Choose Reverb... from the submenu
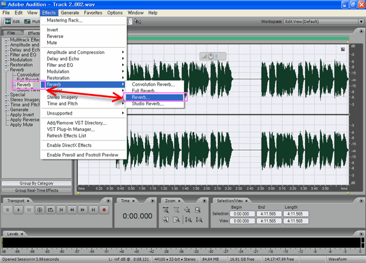This screenshot has width=366, height=263. click(x=154, y=98)
